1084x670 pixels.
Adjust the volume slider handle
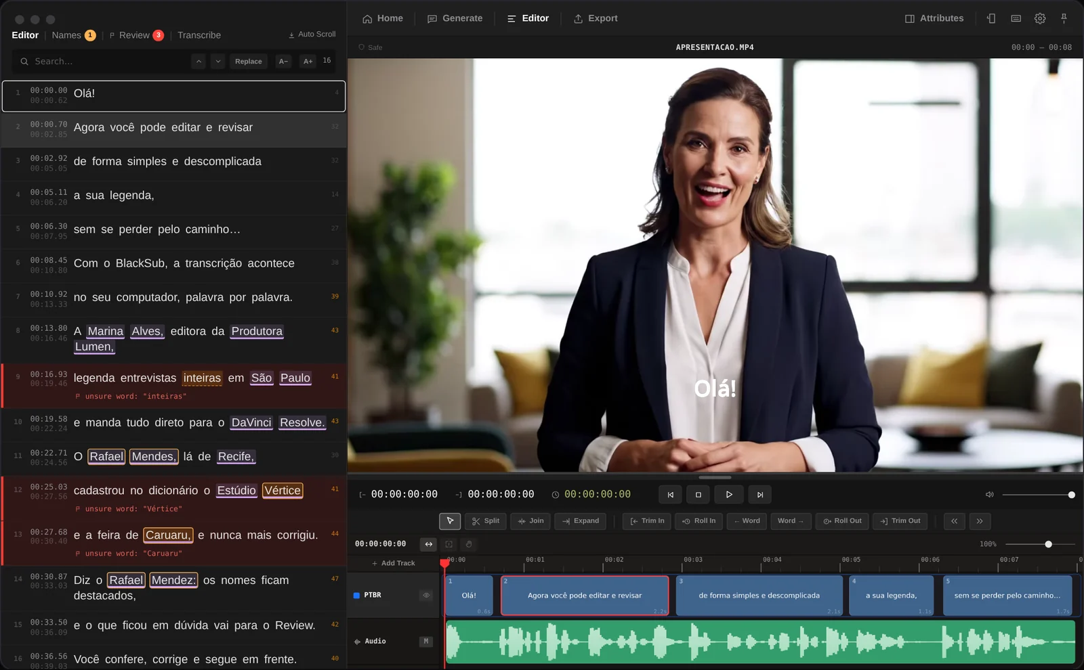click(x=1071, y=495)
